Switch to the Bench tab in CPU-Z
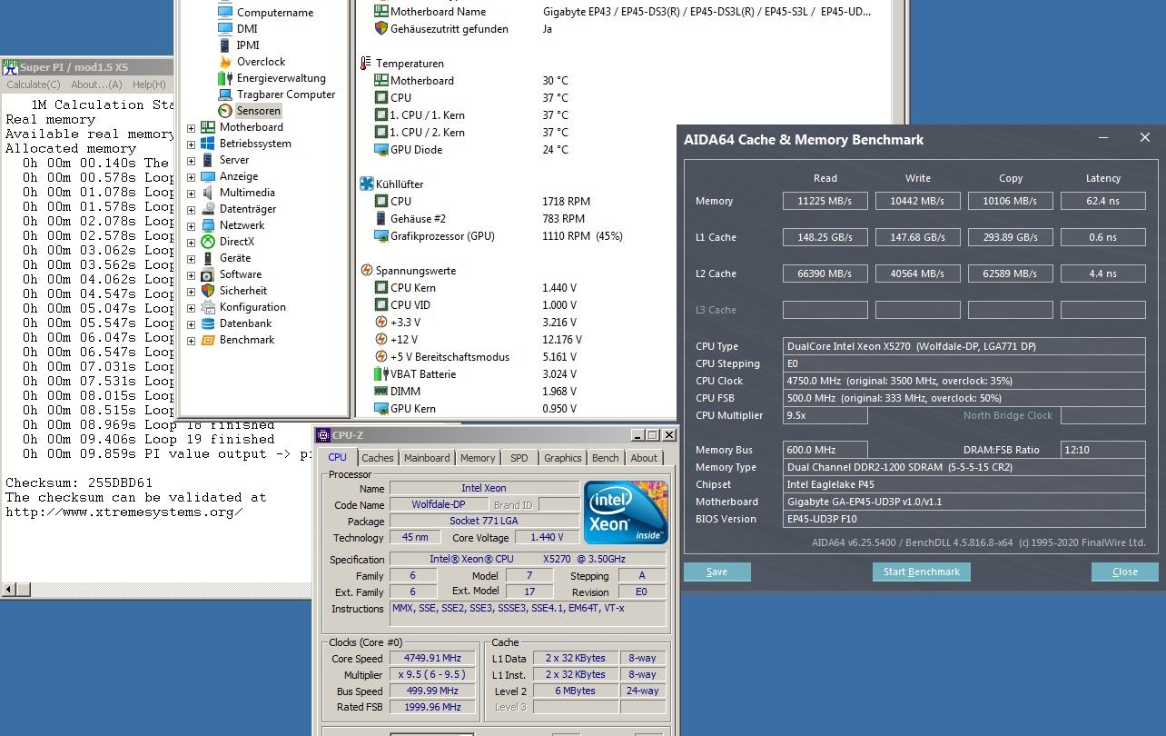 point(606,458)
